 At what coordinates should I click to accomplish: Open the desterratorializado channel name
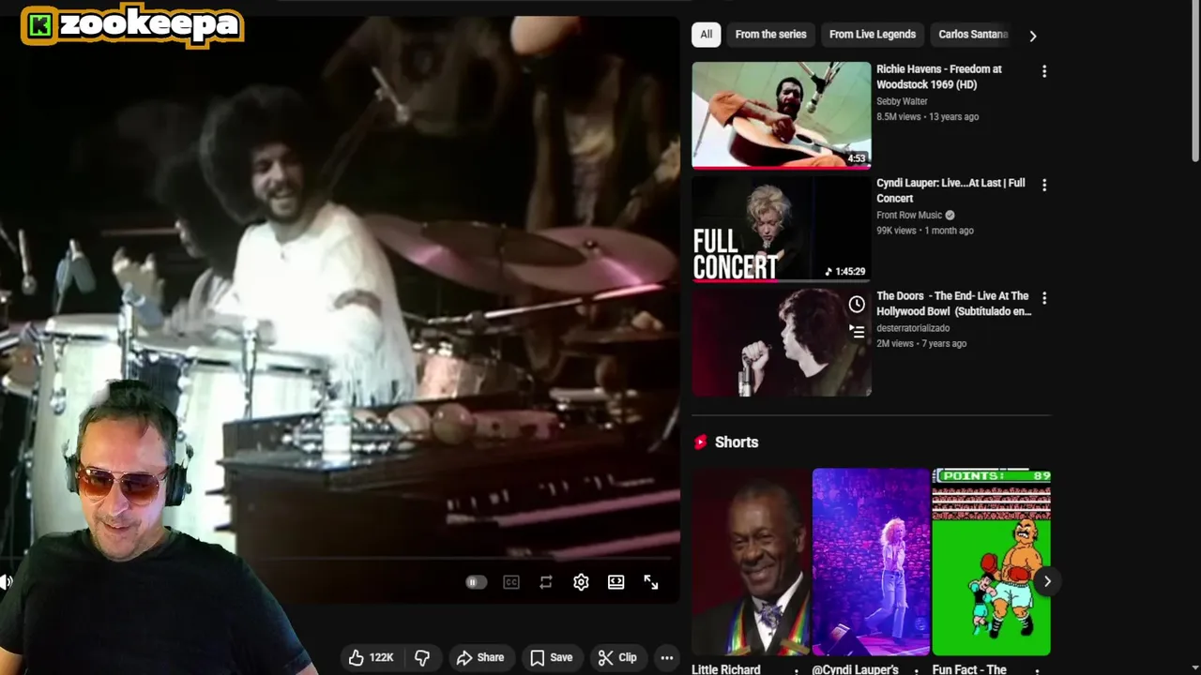pyautogui.click(x=913, y=328)
